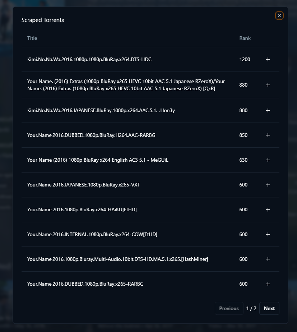Click the Your.Name JAPANESE x265-VXT title
This screenshot has height=332, width=297.
[84, 185]
